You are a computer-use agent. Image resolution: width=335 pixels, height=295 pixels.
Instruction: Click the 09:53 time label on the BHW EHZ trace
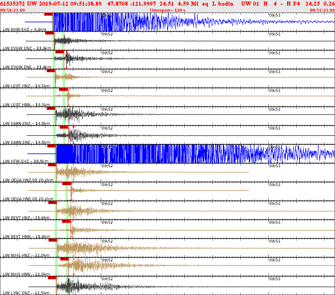(x=275, y=15)
